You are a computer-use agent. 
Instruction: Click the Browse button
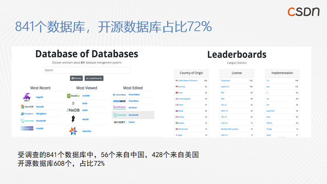point(76,78)
